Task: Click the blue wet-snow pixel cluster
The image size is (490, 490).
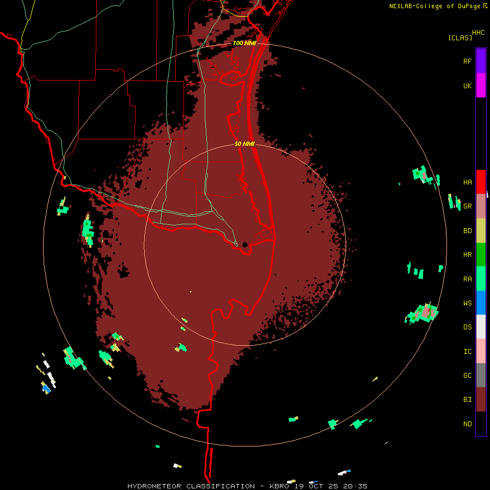Action: click(47, 389)
